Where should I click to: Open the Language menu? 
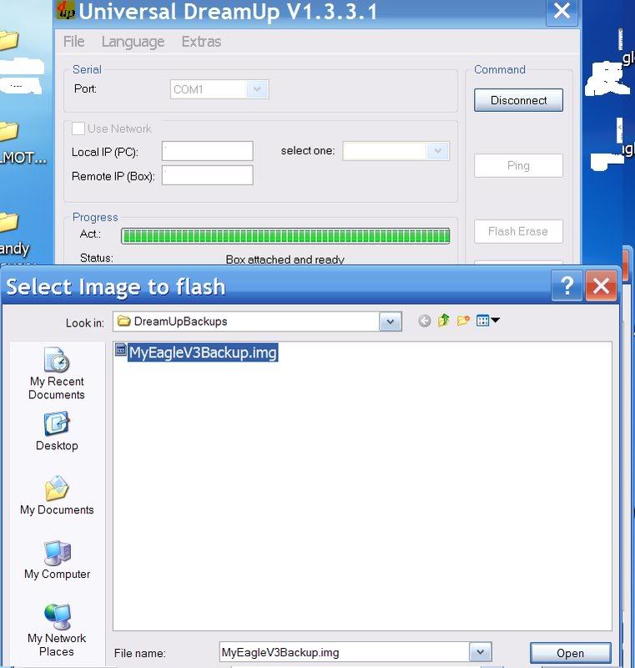[x=133, y=42]
